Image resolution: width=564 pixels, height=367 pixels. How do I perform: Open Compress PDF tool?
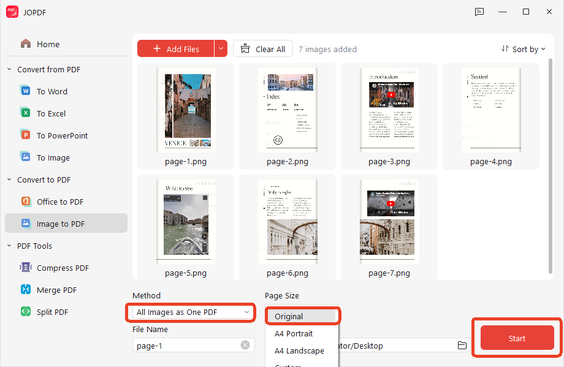[x=66, y=268]
